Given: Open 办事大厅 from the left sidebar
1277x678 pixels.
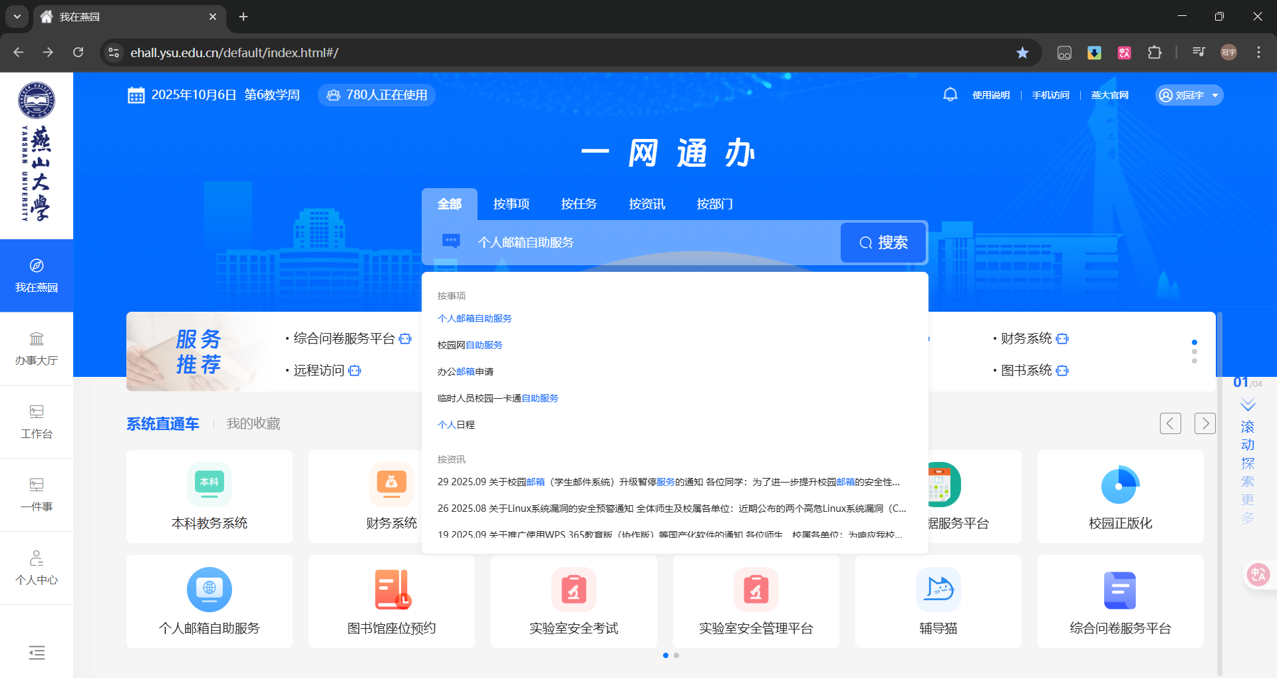Looking at the screenshot, I should 37,349.
